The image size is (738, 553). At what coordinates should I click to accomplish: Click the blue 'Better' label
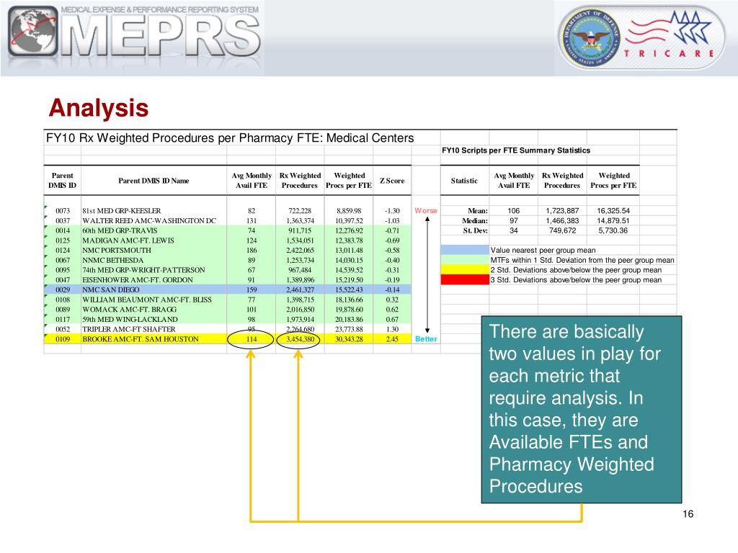pyautogui.click(x=426, y=339)
